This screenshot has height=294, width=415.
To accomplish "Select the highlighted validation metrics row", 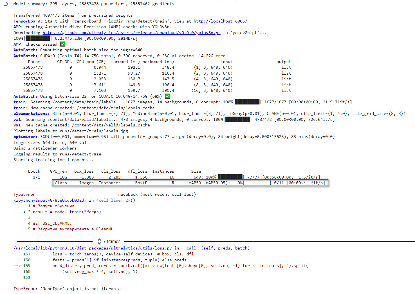I will [x=190, y=182].
